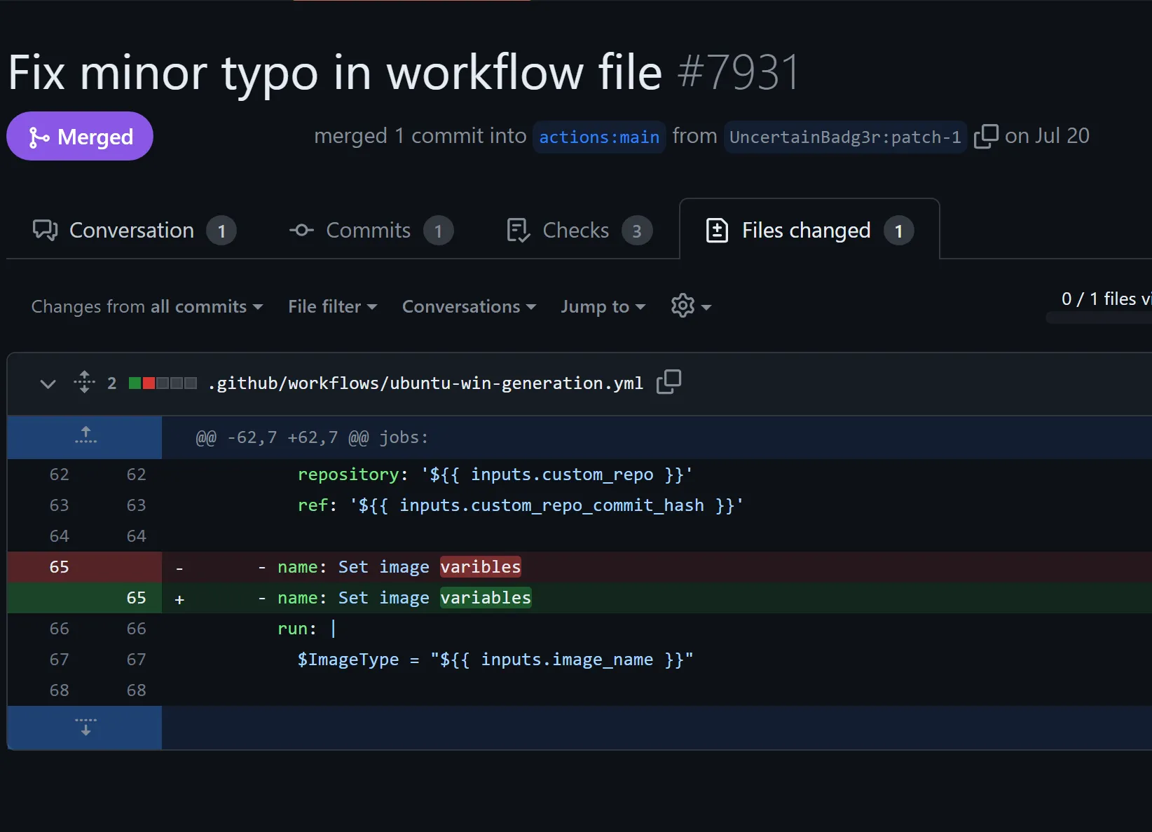Screen dimensions: 1152x832
Task: Expand diff upward at hunk header
Action: click(x=85, y=436)
